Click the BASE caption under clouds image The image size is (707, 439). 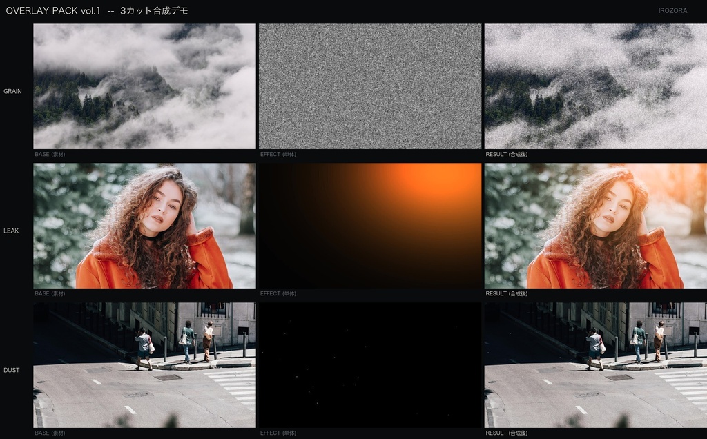click(50, 154)
